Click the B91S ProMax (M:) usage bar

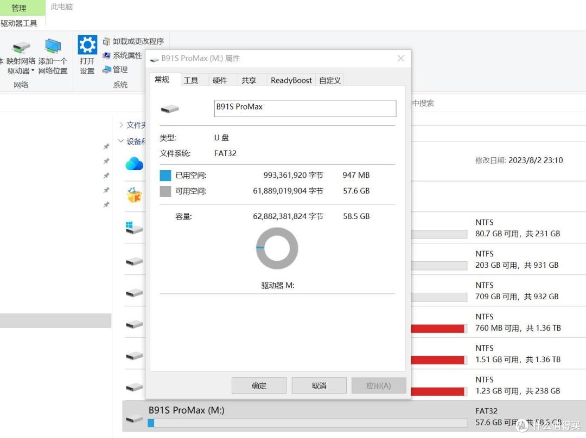(x=307, y=423)
